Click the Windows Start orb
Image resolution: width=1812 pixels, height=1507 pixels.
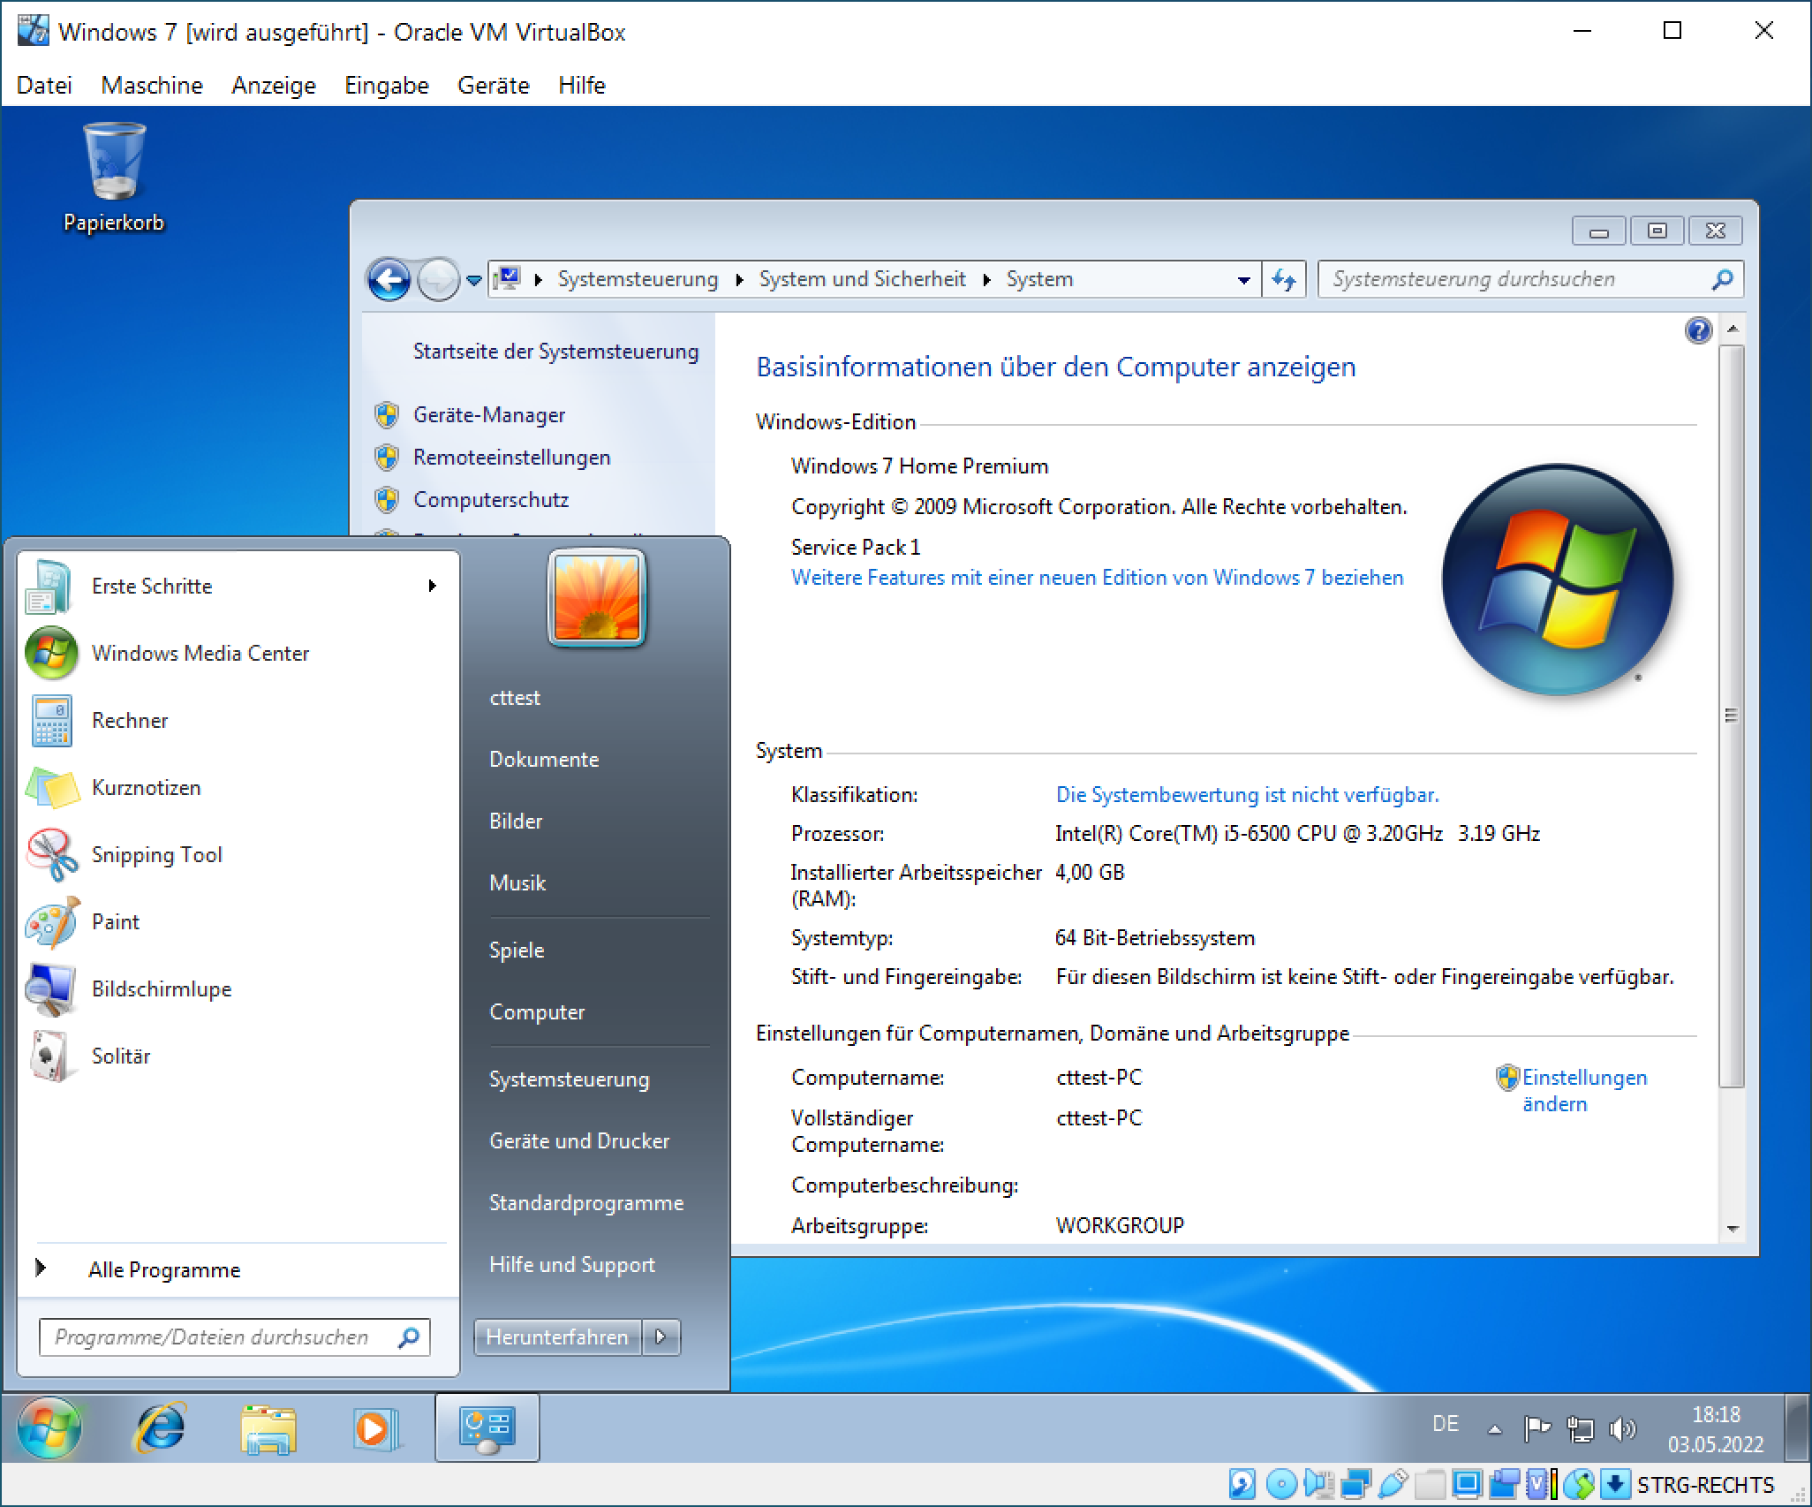(x=49, y=1428)
